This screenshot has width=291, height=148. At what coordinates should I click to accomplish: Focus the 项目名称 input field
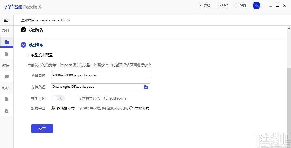pos(100,75)
